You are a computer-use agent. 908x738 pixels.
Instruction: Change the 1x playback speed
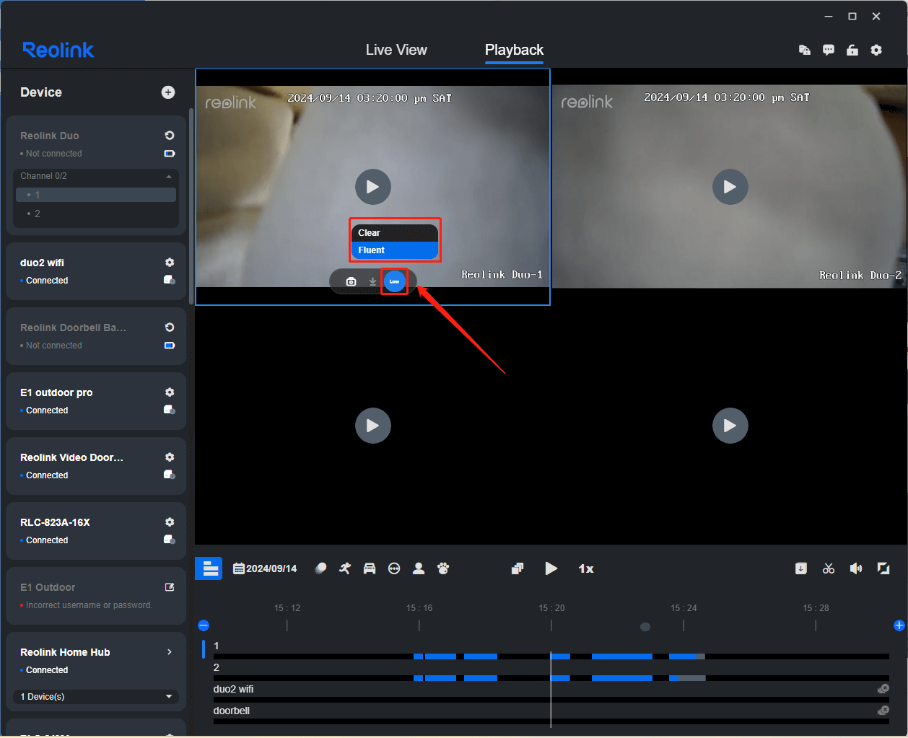point(586,568)
